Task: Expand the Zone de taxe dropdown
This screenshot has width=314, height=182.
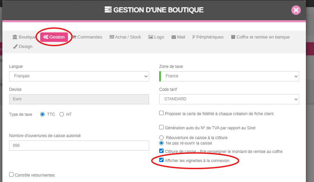Action: (229, 76)
